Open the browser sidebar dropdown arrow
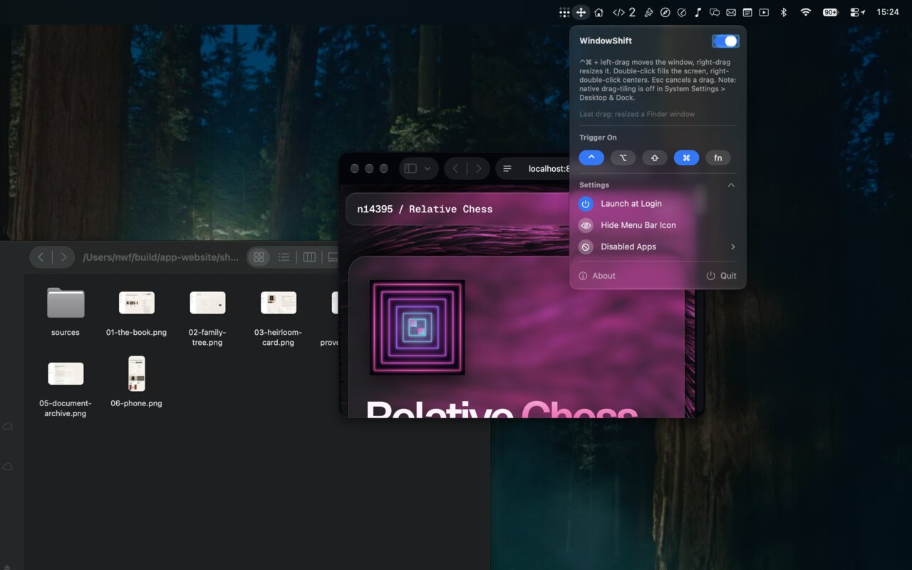The image size is (912, 570). tap(427, 169)
